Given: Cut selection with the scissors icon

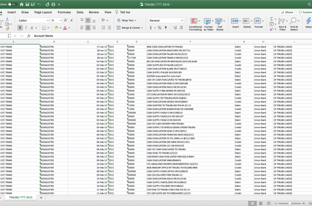Looking at the screenshot, I should (7, 19).
